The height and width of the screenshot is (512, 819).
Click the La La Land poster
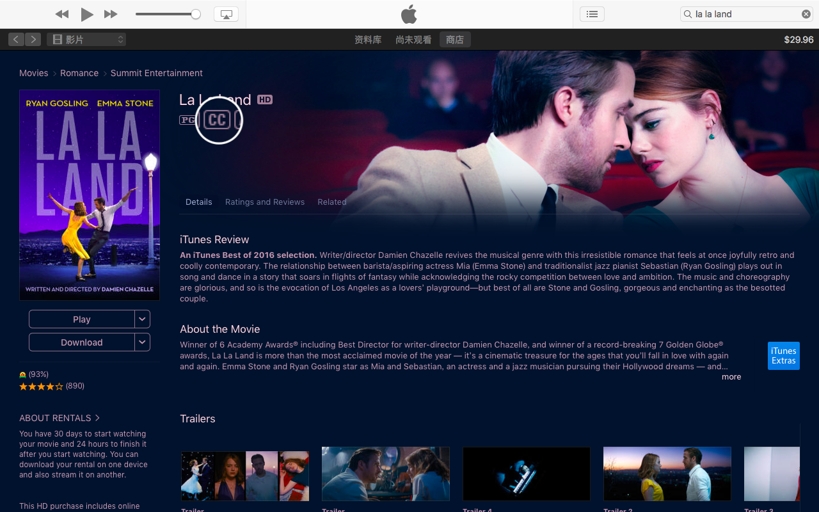[90, 195]
